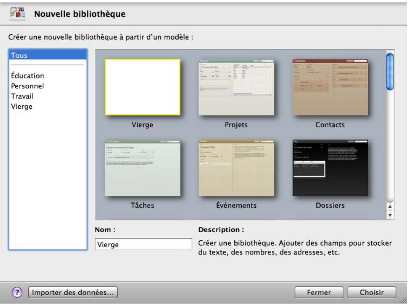
Task: Click the Fermer button
Action: point(319,292)
